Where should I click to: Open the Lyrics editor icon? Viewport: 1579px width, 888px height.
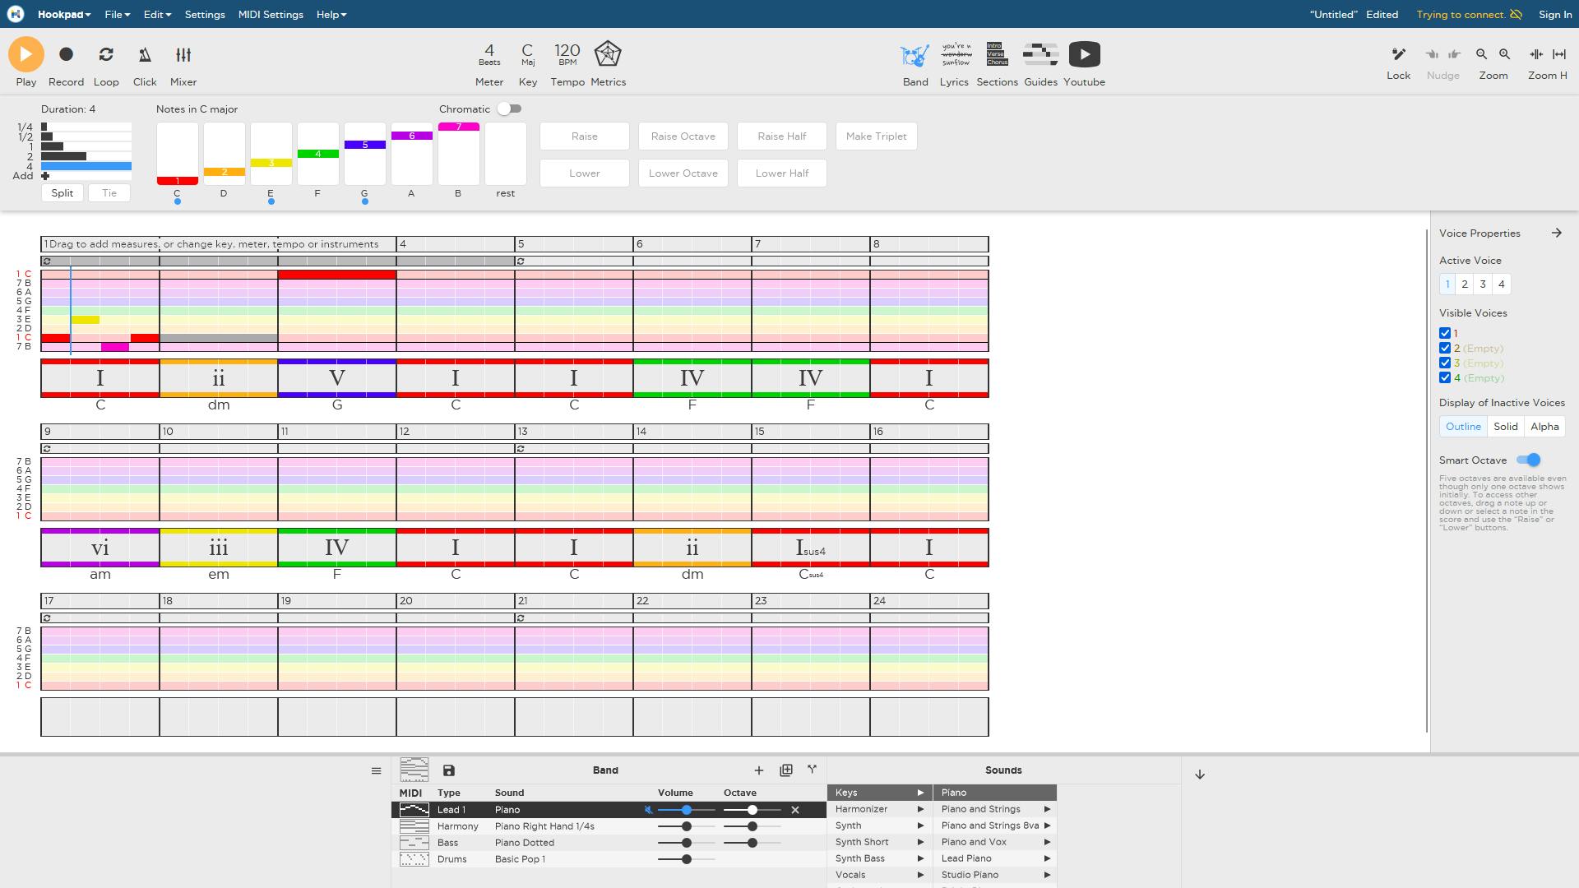pos(954,55)
